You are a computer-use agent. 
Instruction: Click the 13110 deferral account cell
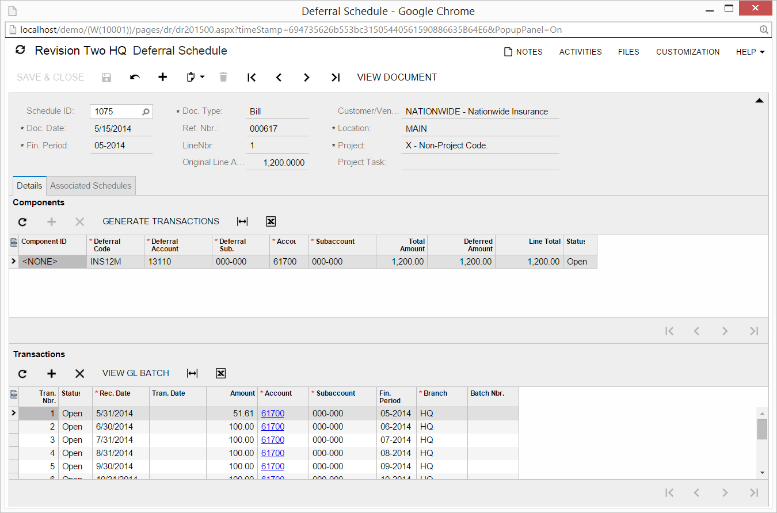[x=178, y=262]
